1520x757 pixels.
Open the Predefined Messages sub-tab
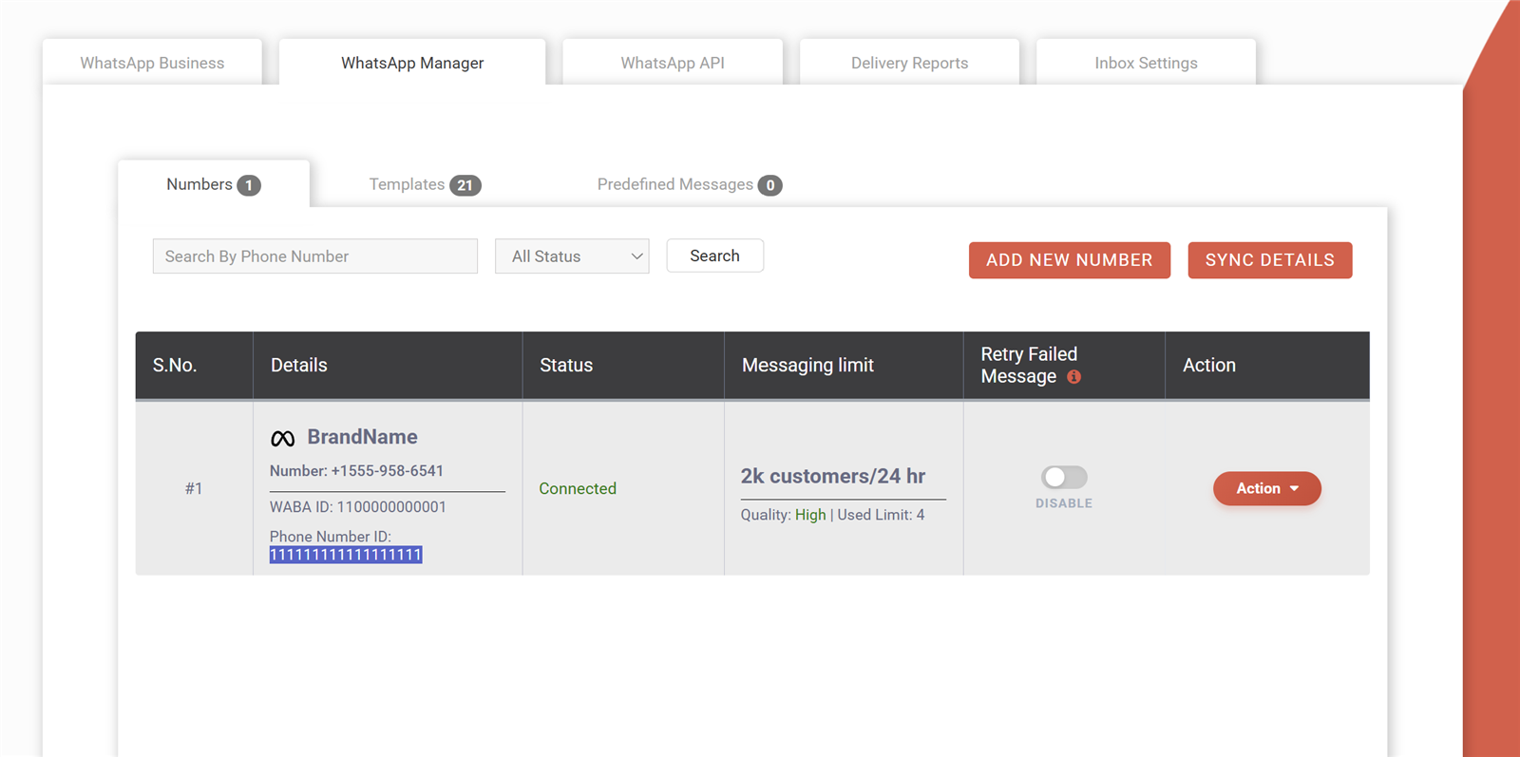(690, 184)
